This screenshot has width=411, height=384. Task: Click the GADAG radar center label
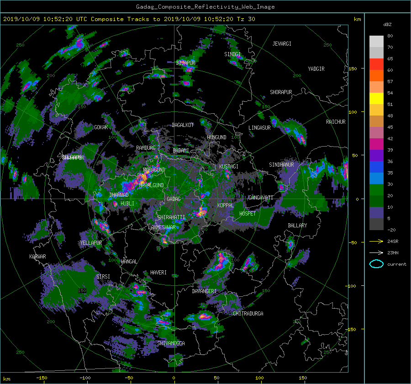(174, 199)
